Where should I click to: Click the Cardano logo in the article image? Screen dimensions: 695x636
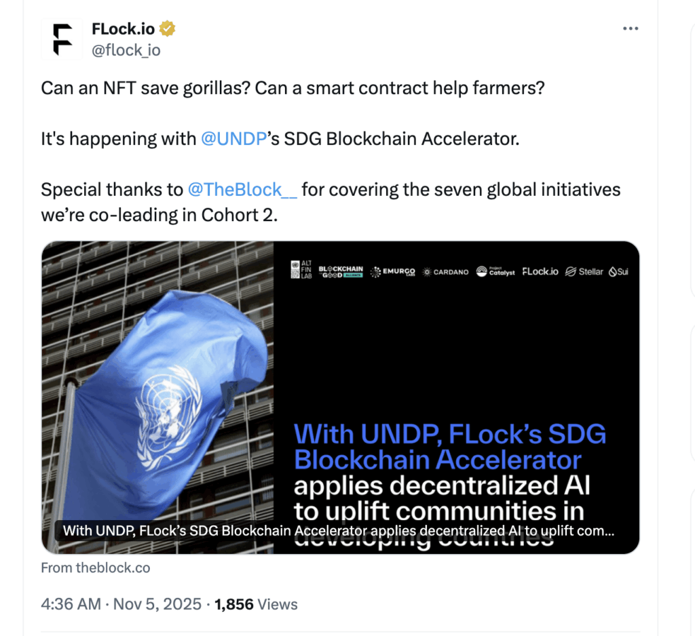[x=445, y=271]
